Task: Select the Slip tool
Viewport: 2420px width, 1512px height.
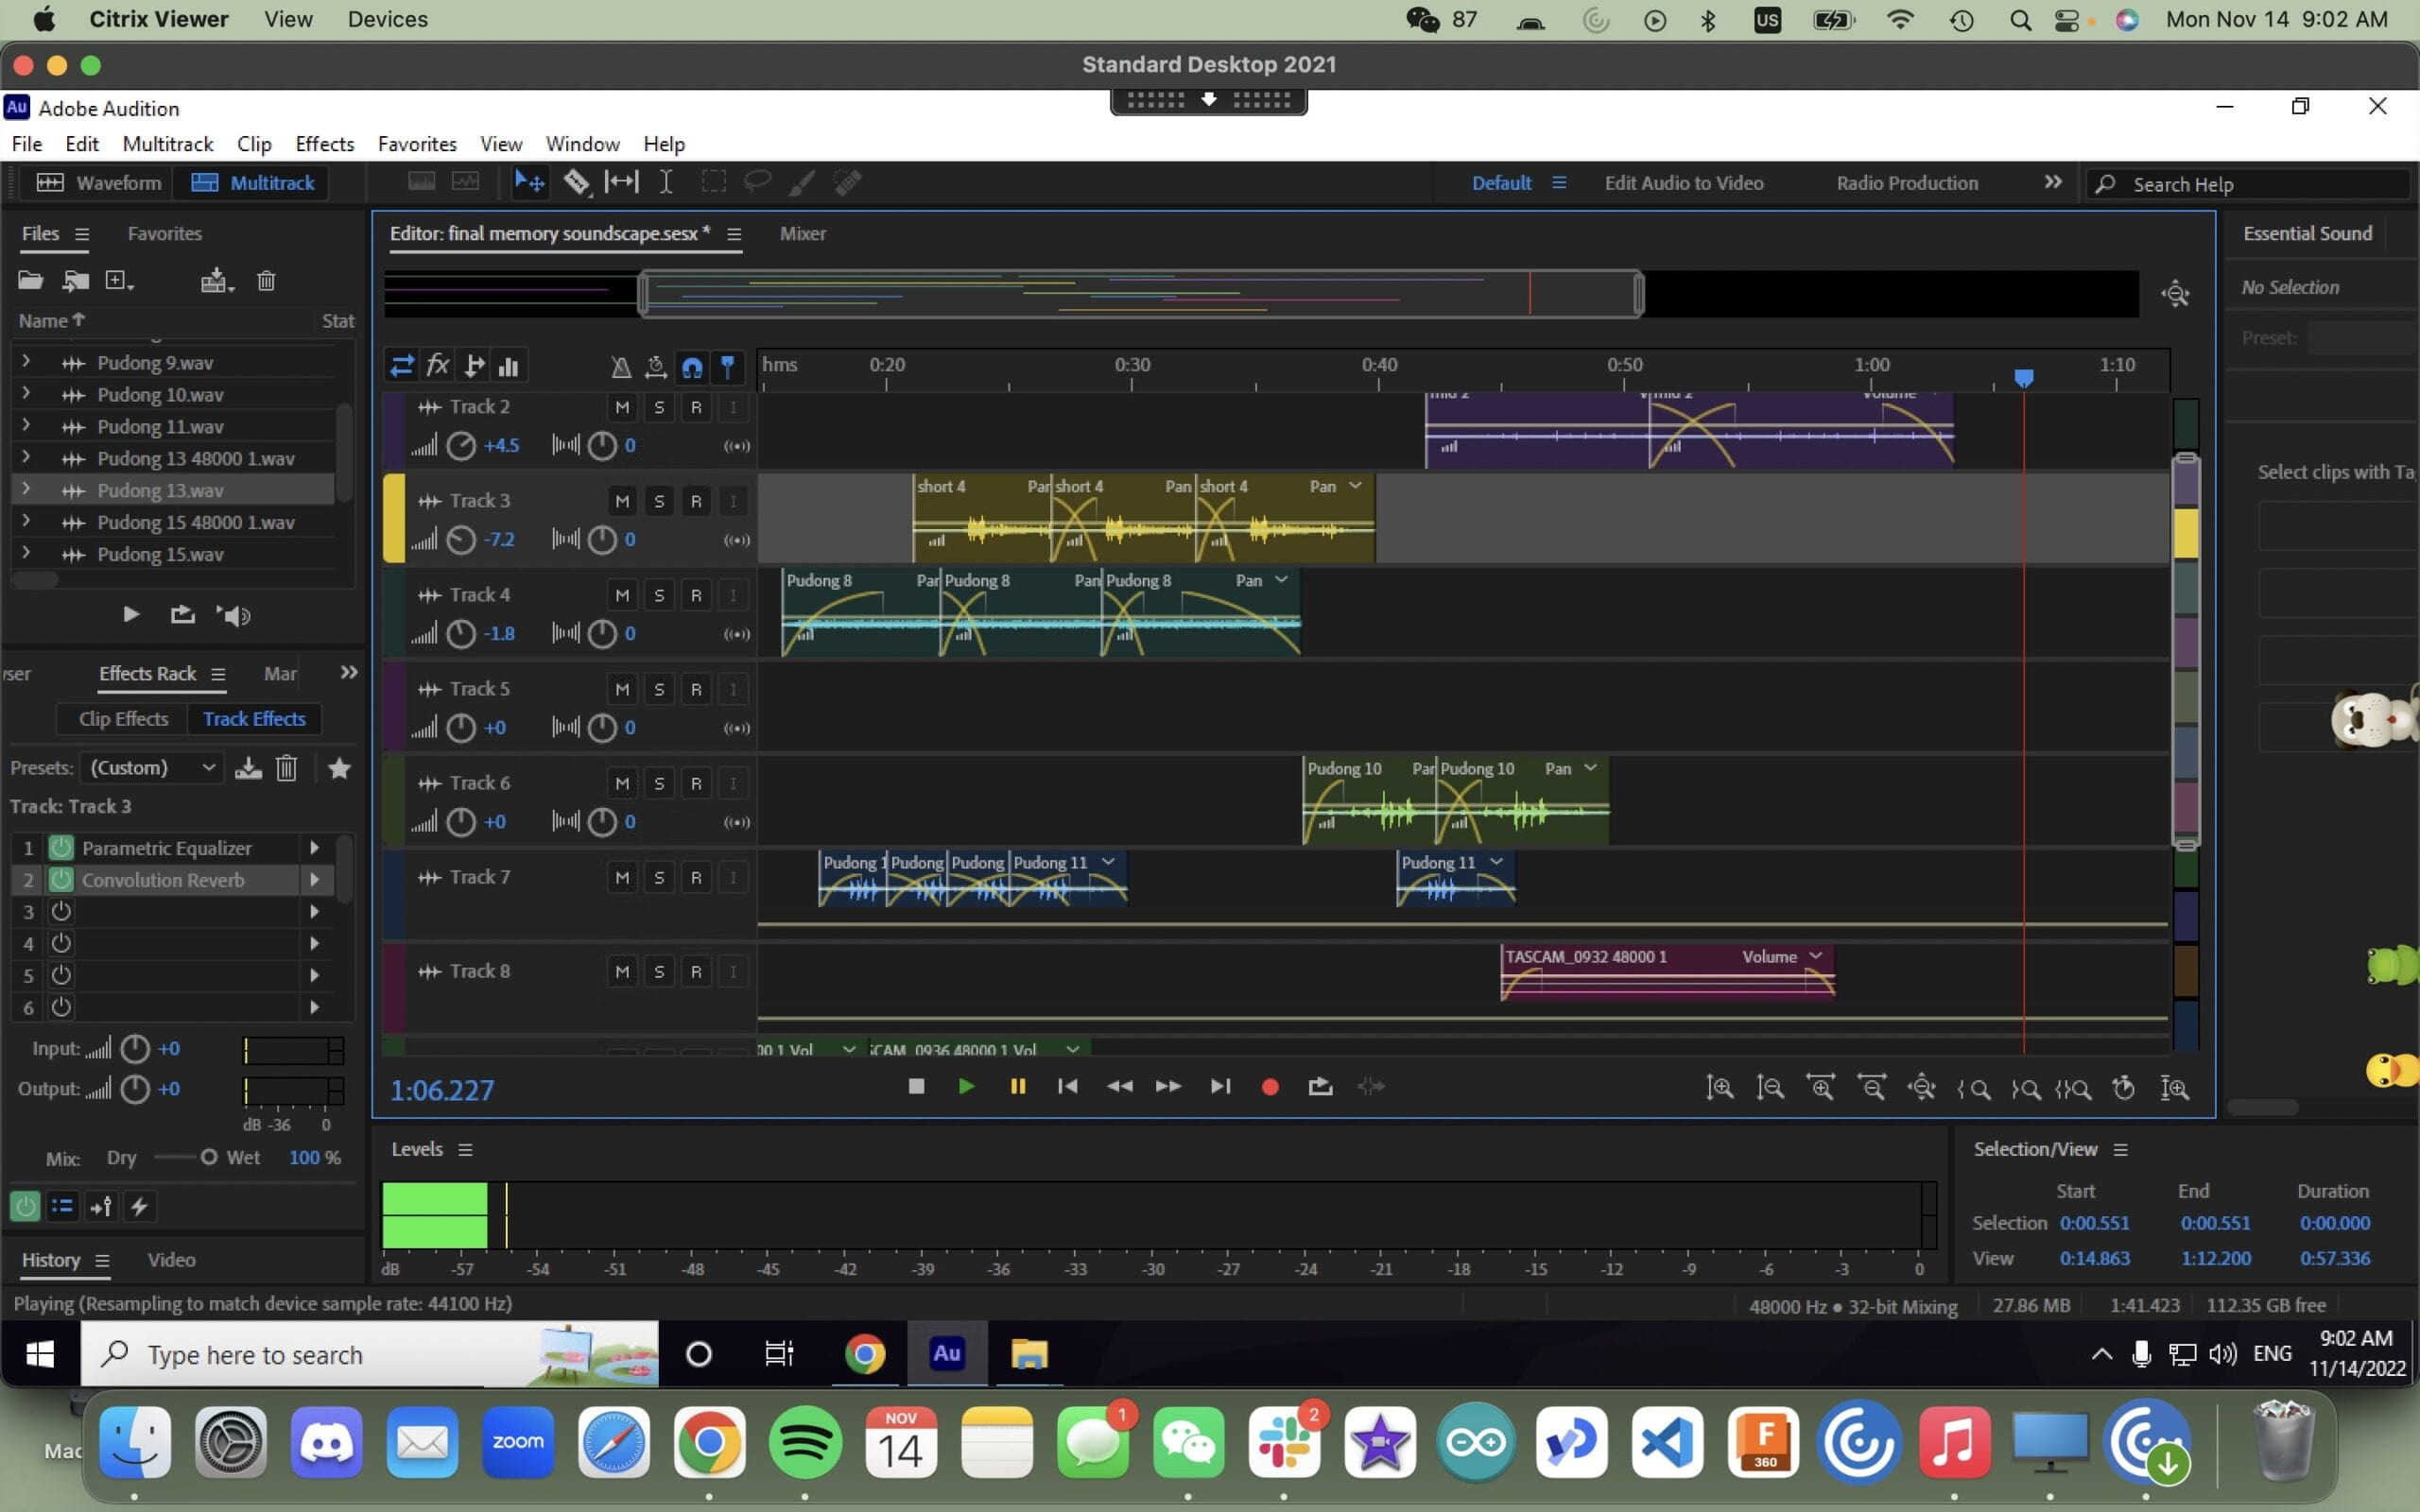Action: point(621,182)
